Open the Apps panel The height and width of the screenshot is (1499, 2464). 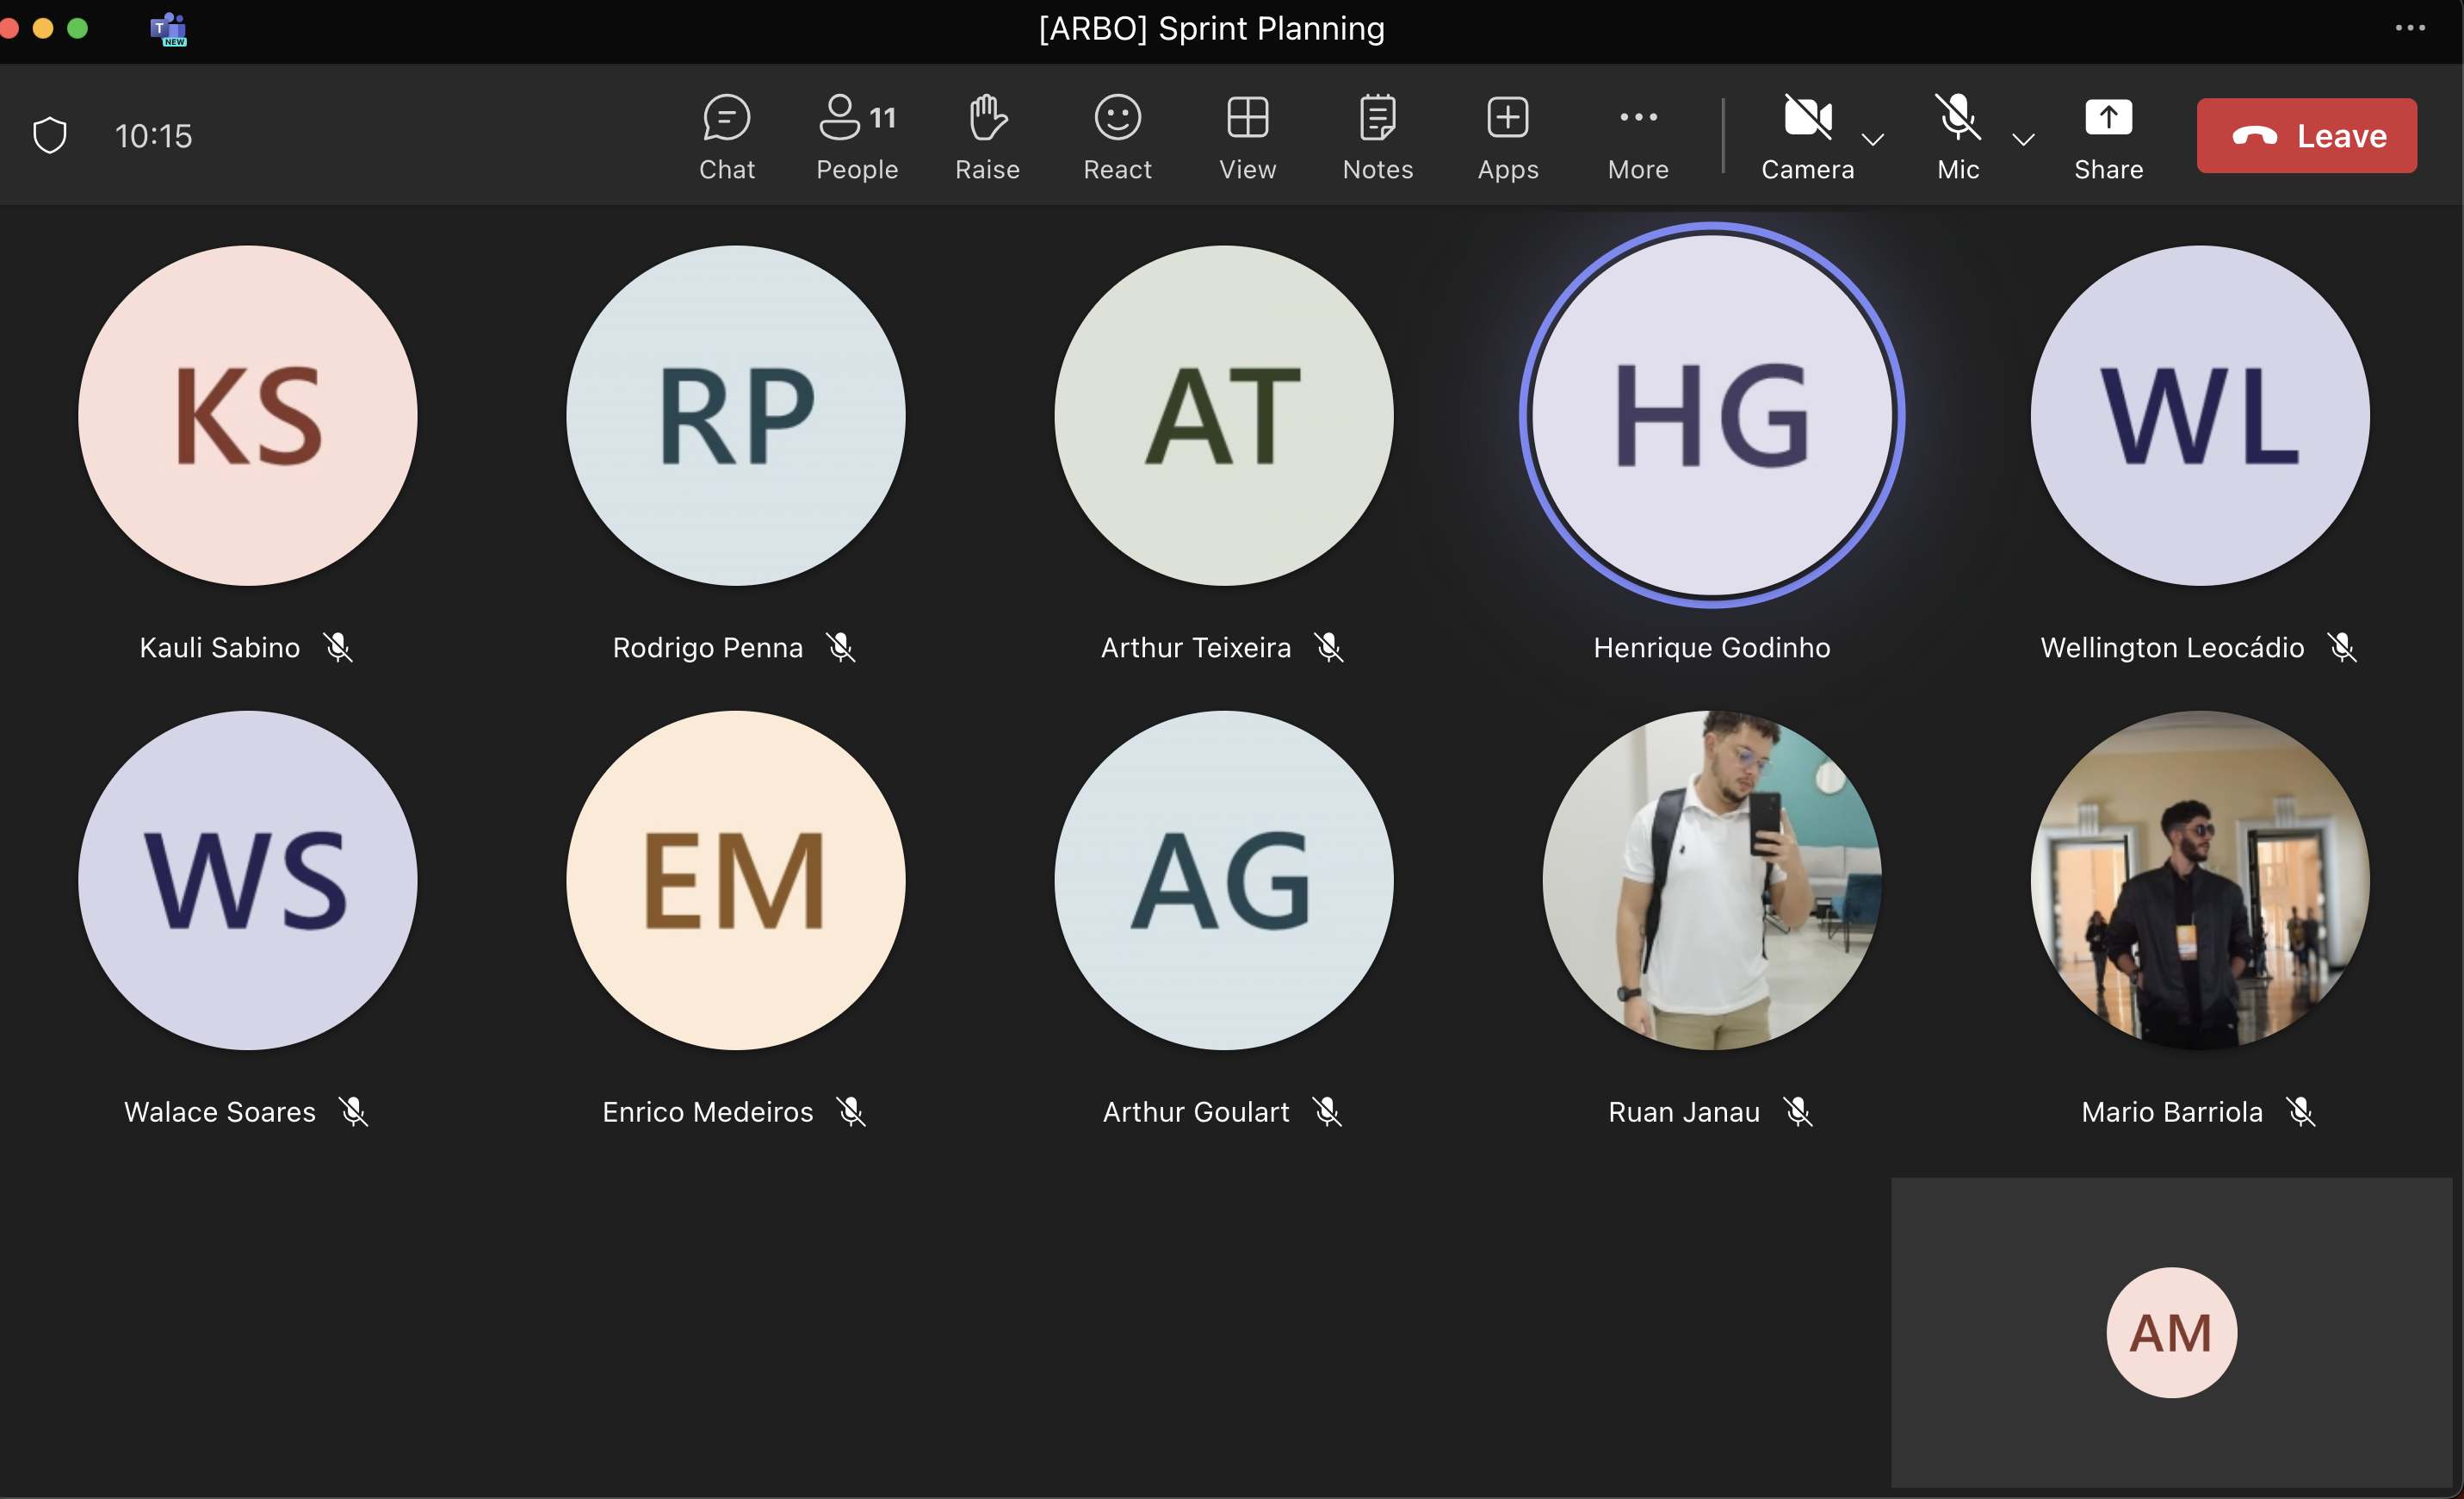tap(1507, 137)
